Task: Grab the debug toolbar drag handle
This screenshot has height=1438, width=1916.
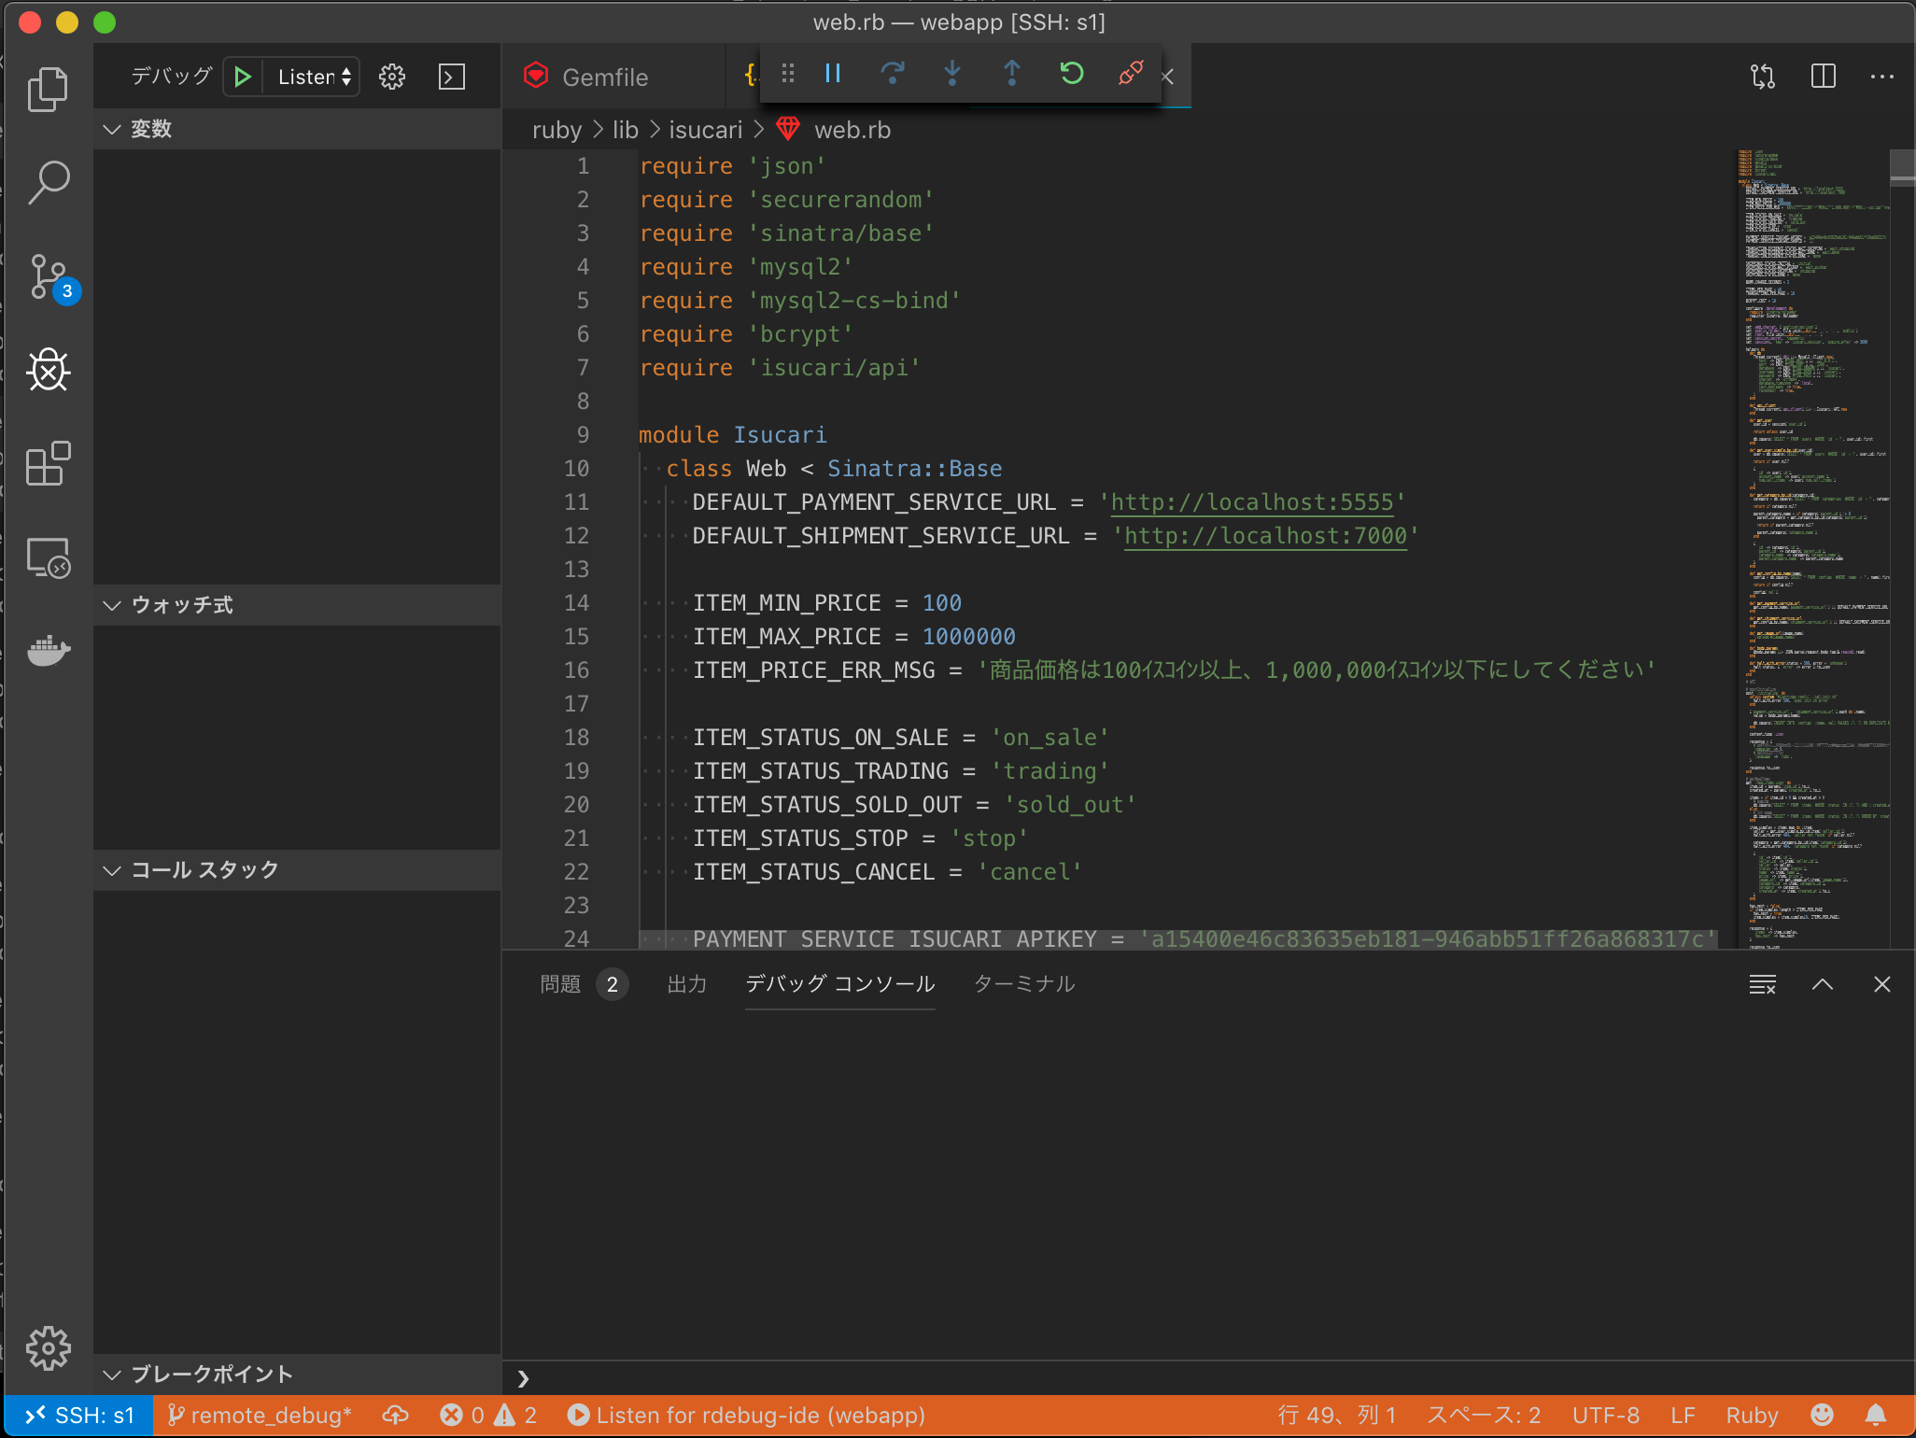Action: (x=788, y=73)
